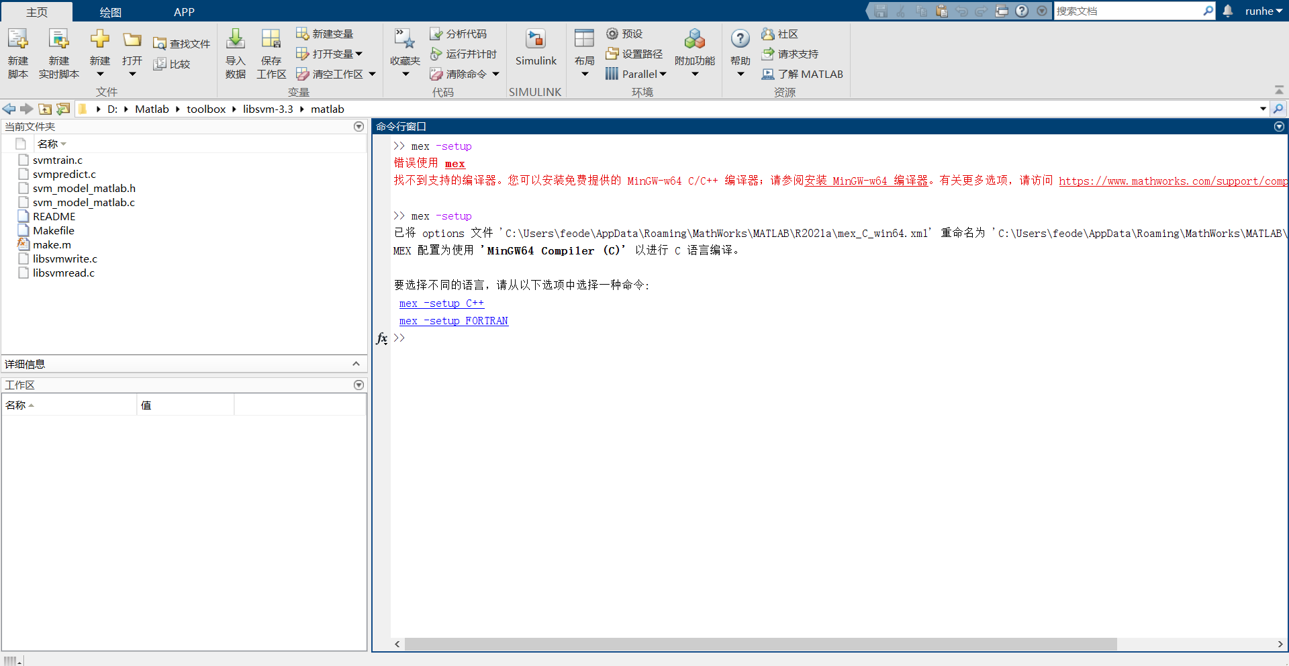Click the fx function browser icon

[x=381, y=338]
